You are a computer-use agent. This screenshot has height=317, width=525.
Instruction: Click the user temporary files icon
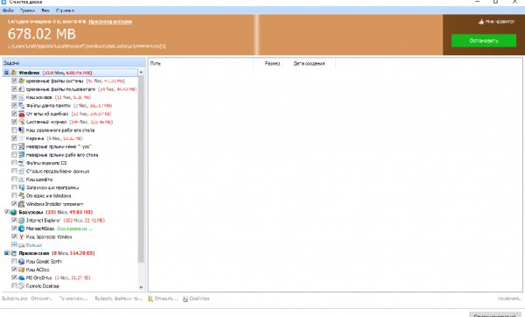(22, 89)
